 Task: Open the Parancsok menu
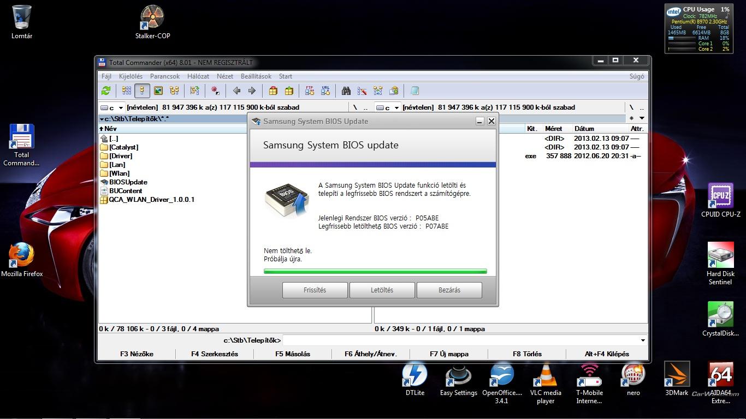coord(165,76)
